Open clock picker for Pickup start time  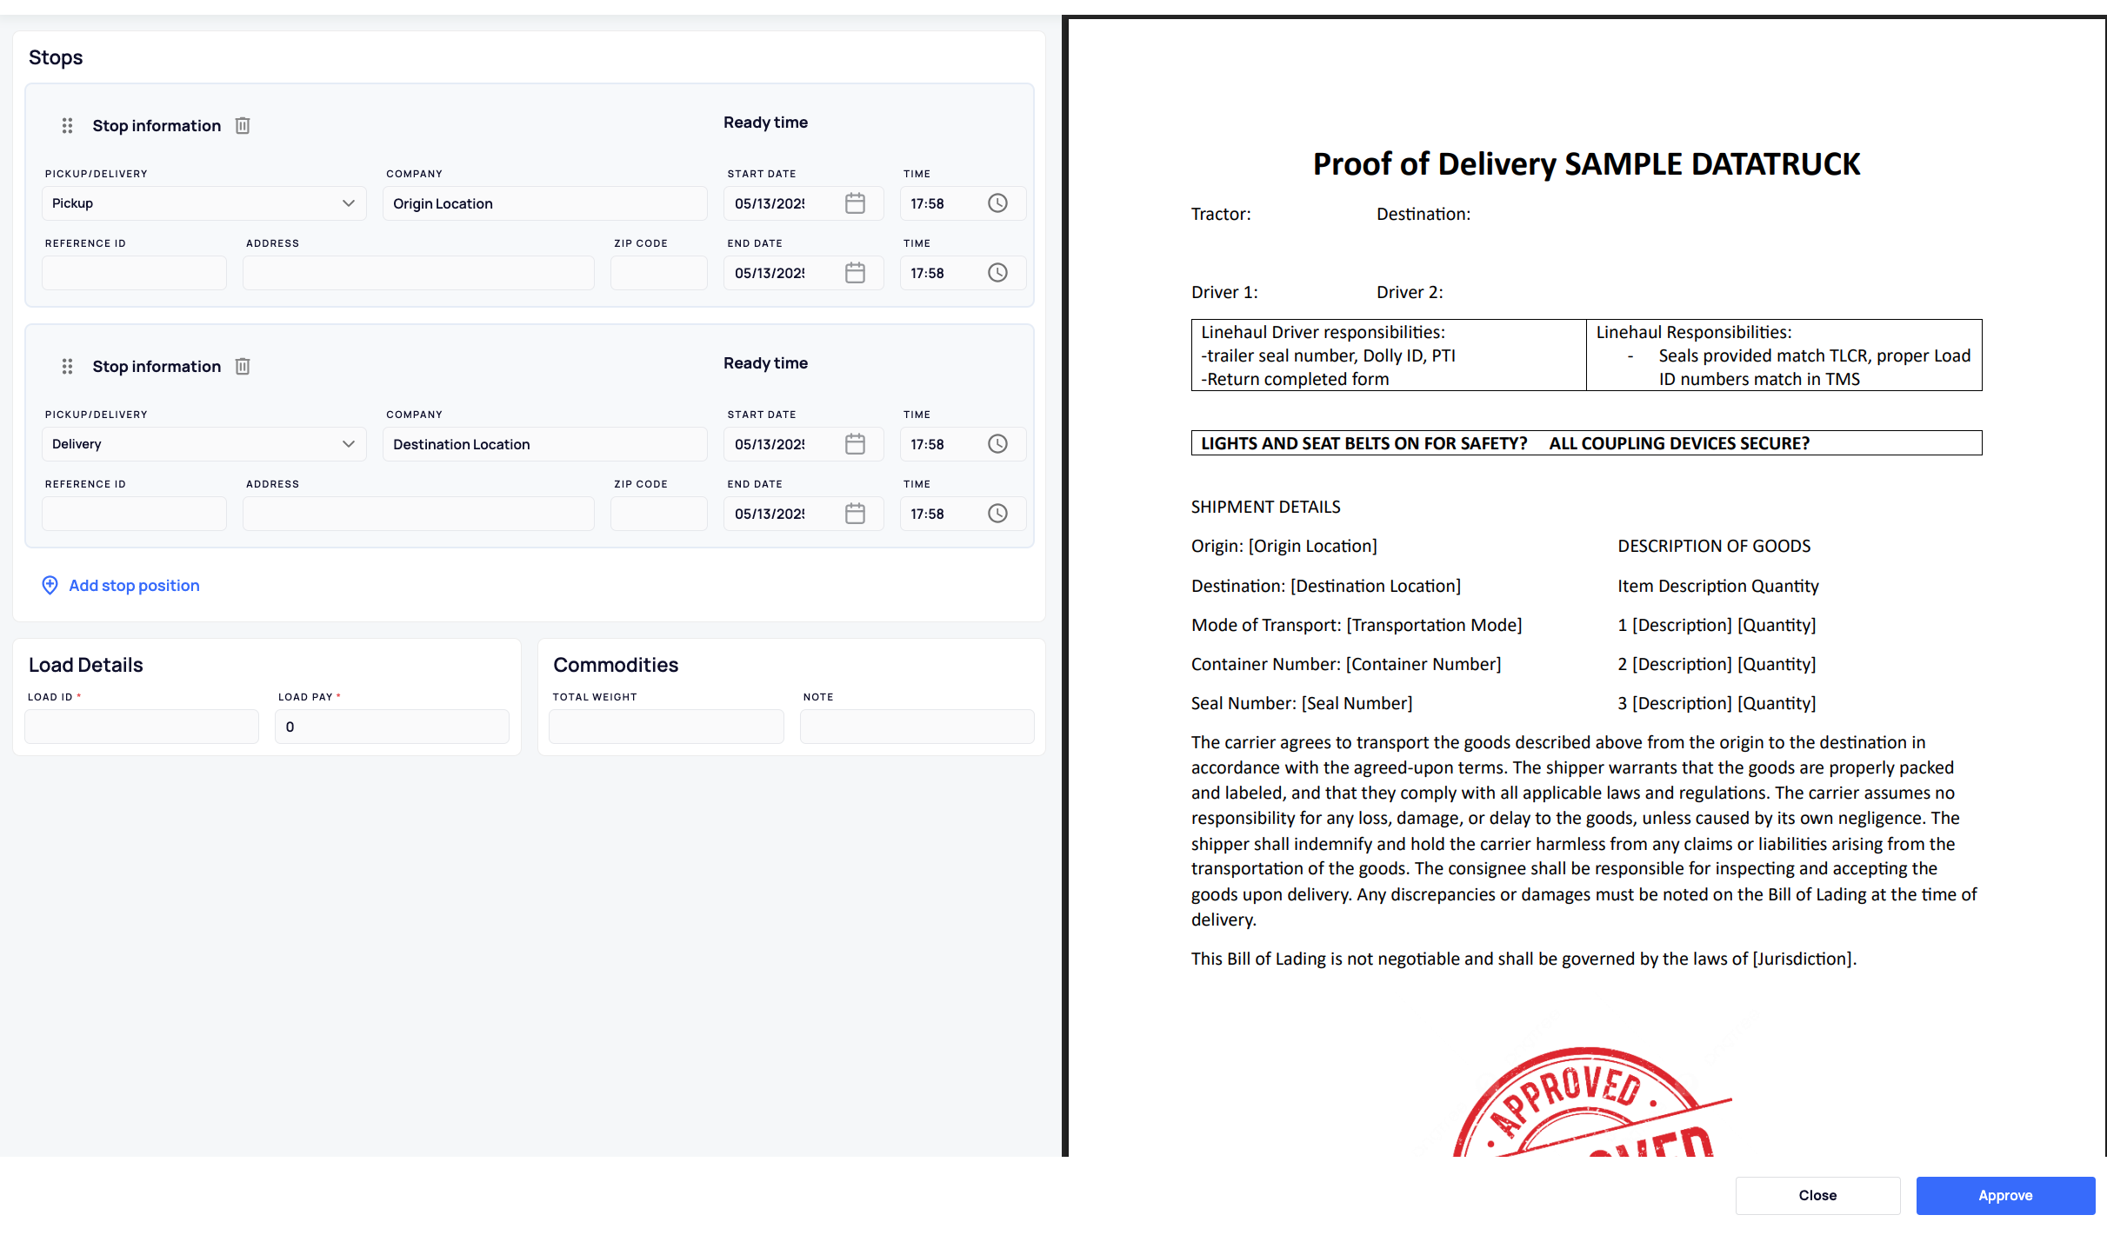(x=997, y=203)
